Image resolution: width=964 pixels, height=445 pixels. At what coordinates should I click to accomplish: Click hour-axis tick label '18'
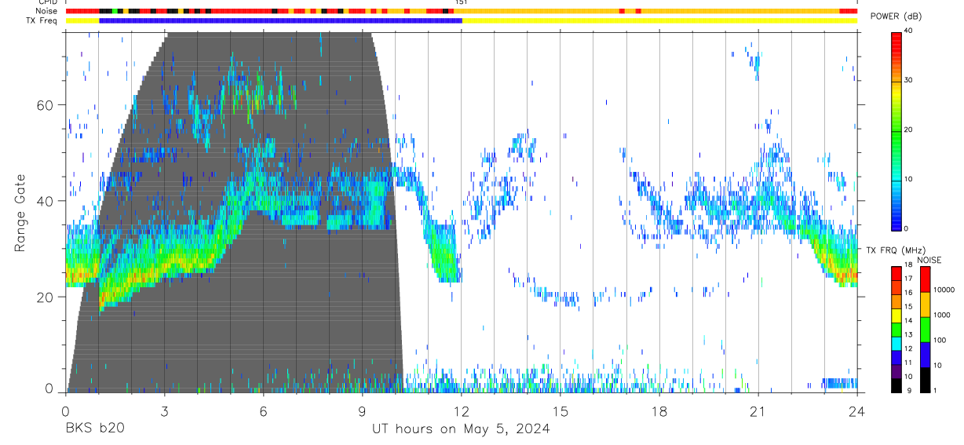659,411
